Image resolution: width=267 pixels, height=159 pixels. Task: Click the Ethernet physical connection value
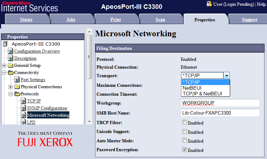[x=189, y=67]
